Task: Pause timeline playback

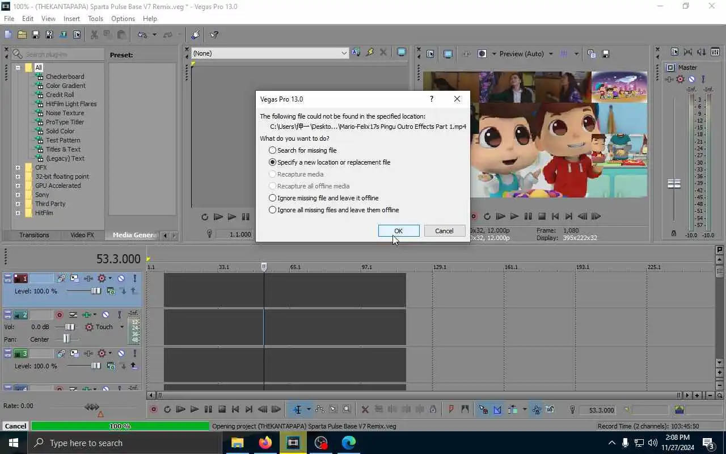Action: 208,409
